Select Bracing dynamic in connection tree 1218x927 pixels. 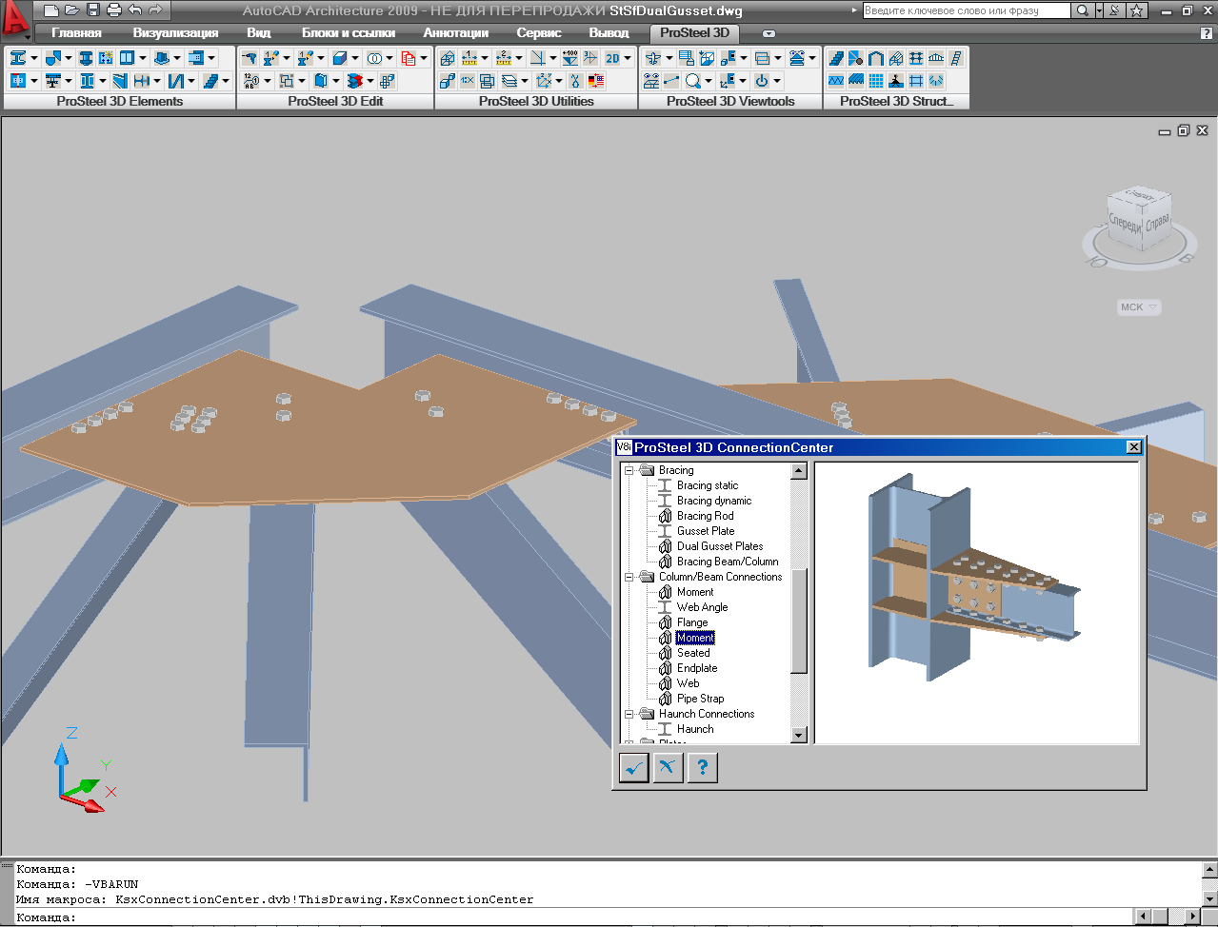coord(714,501)
